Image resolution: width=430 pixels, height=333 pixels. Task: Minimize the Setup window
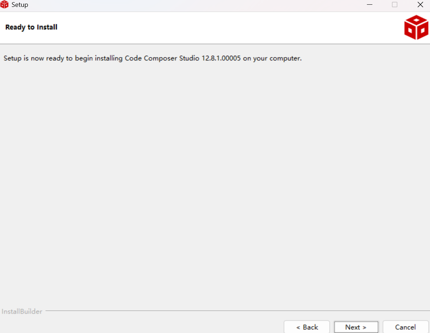(x=369, y=5)
